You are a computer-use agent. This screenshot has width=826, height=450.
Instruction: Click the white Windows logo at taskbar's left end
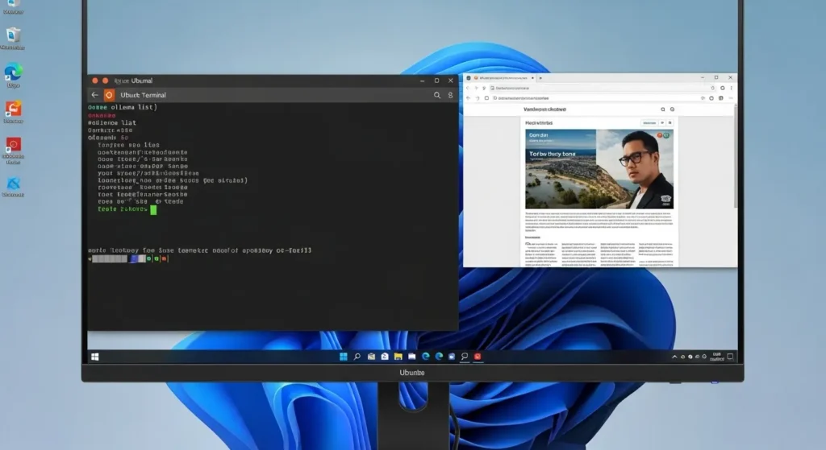pos(95,357)
